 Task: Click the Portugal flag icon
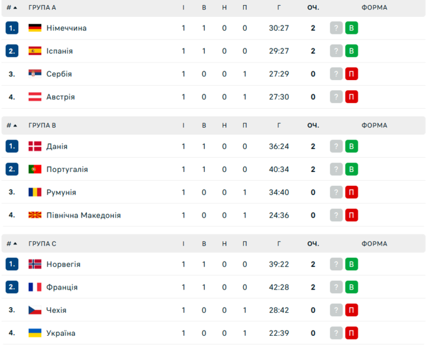[x=35, y=169]
